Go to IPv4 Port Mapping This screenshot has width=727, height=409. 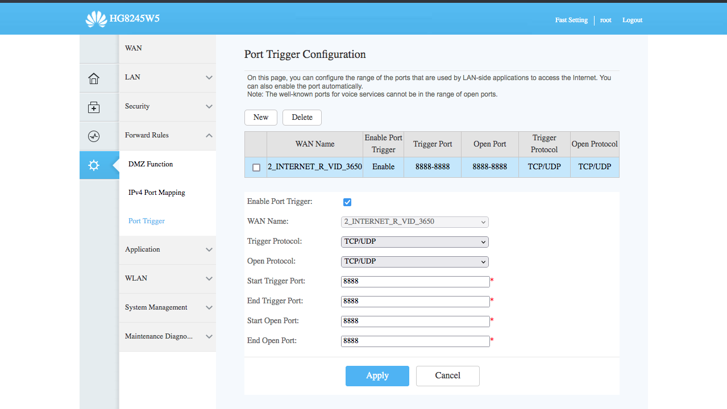[x=157, y=193]
